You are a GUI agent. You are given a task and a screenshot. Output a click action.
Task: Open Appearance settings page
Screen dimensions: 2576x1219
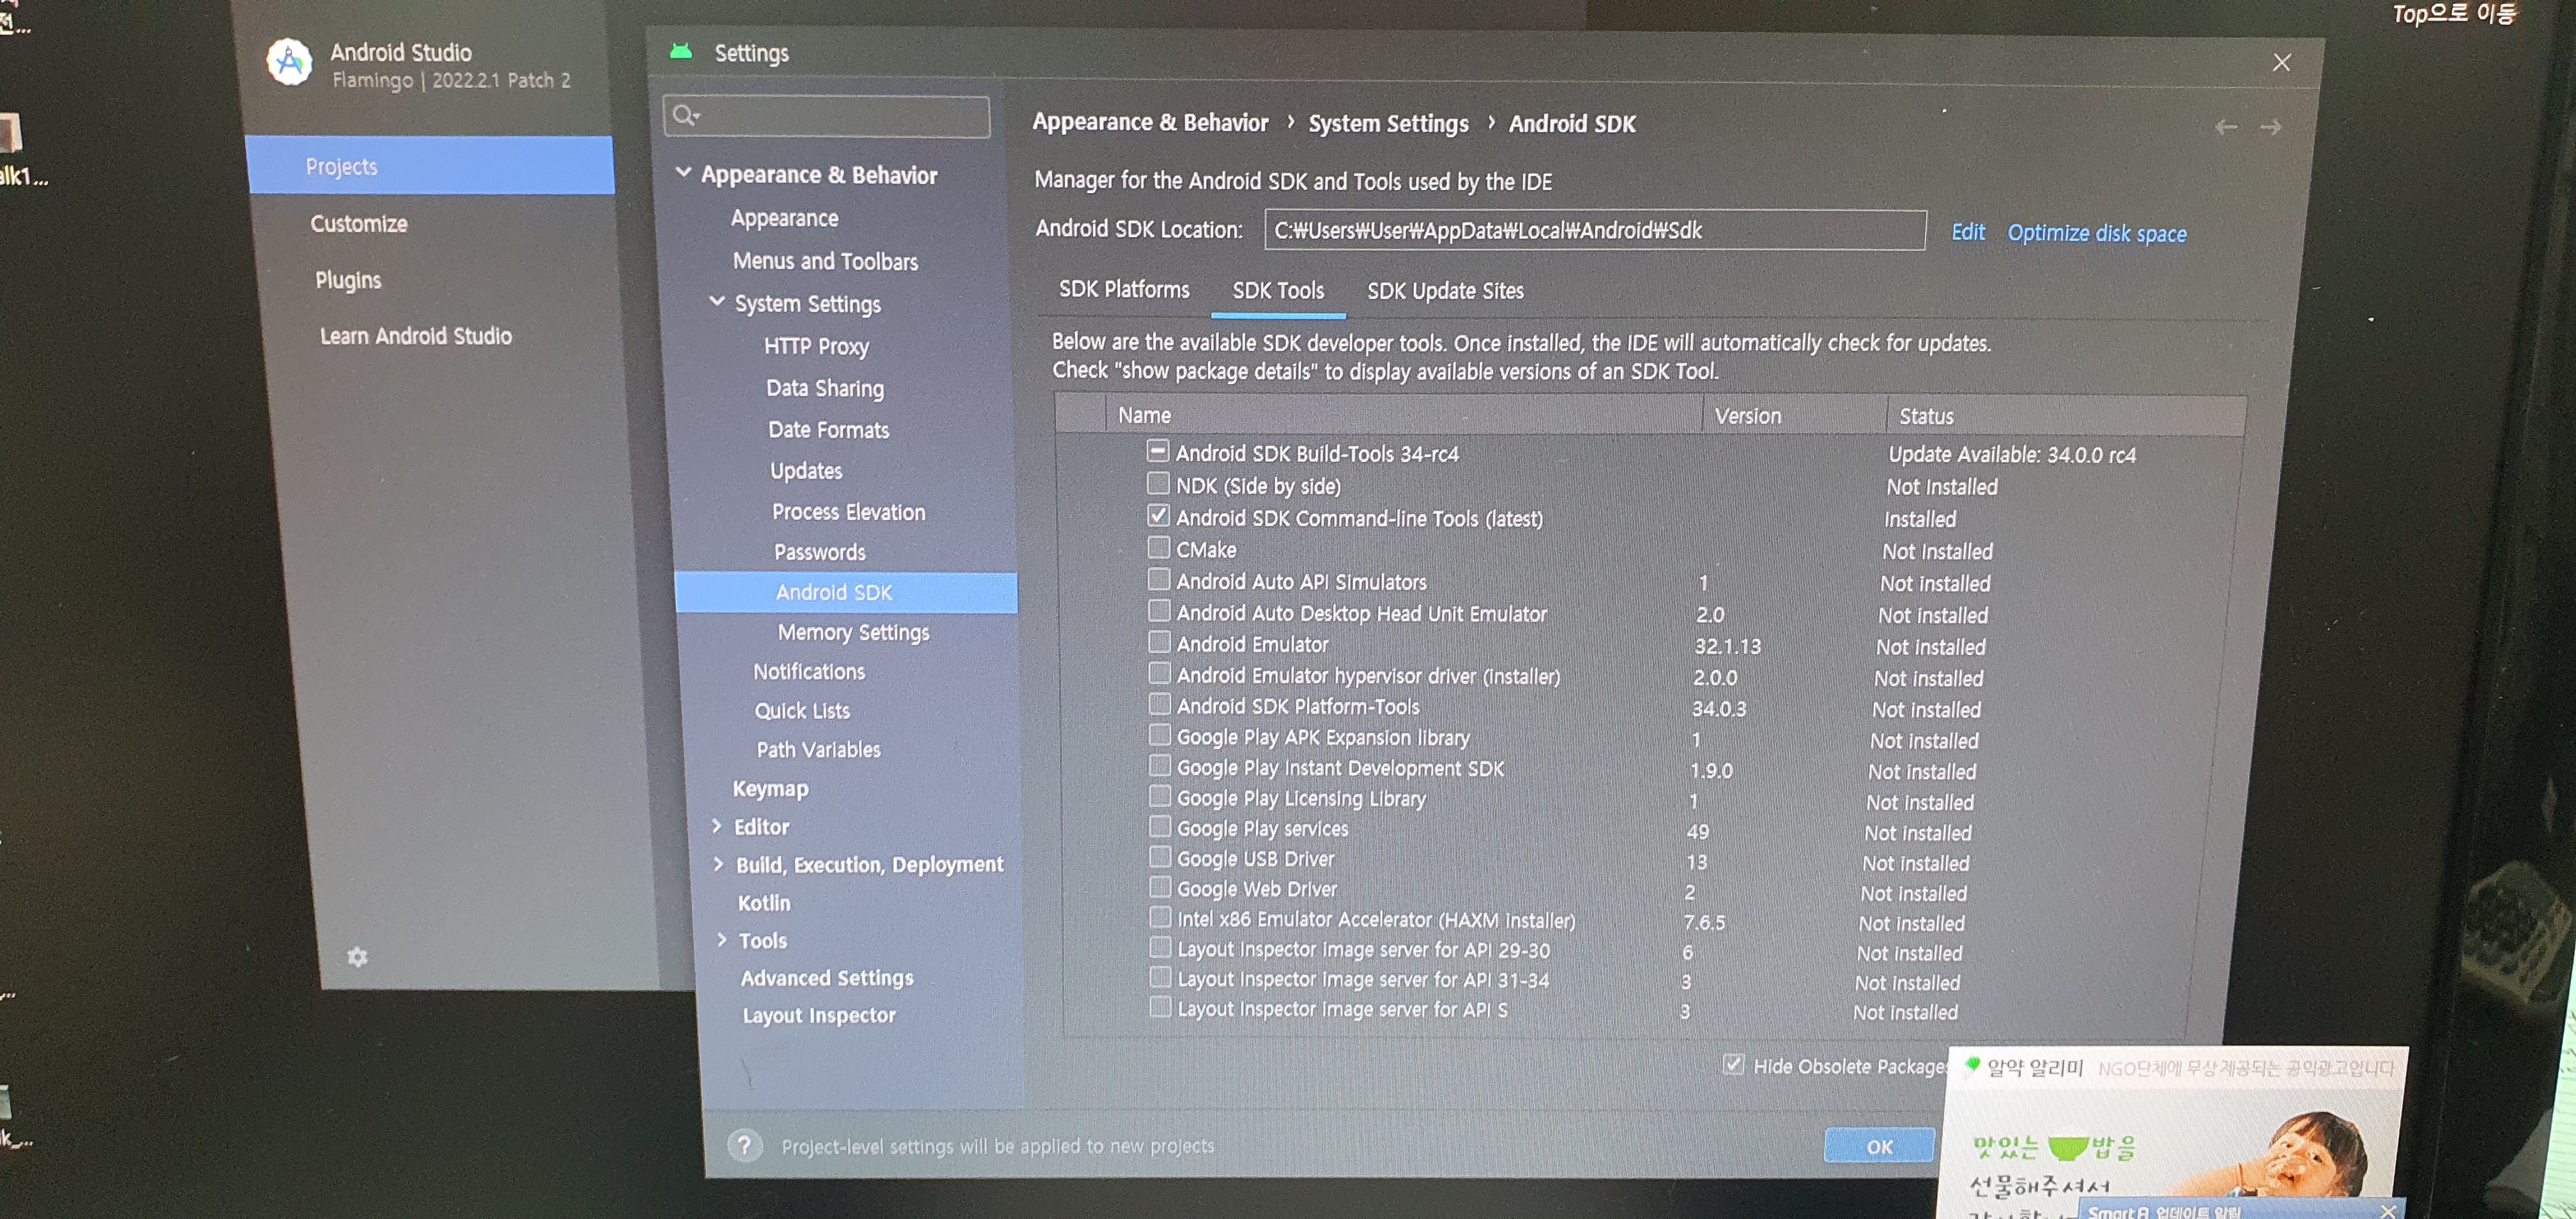point(785,218)
